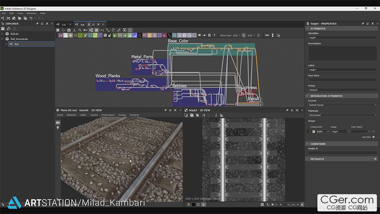Screen dimensions: 380x214
Task: Close the second Rail graph tab
Action: 103,25
